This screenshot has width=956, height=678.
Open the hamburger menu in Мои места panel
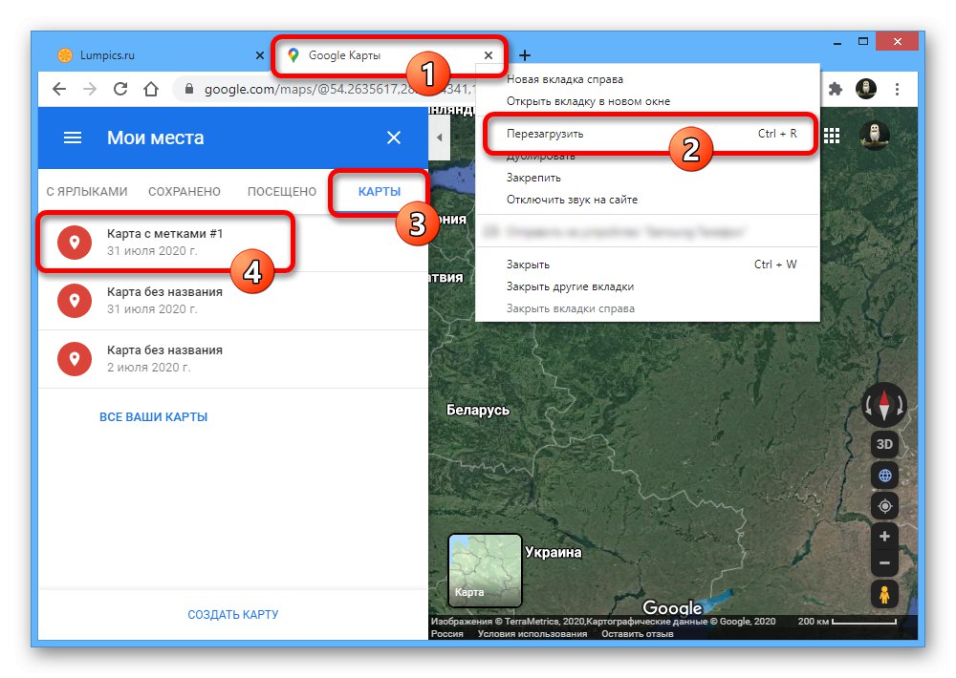(x=72, y=138)
